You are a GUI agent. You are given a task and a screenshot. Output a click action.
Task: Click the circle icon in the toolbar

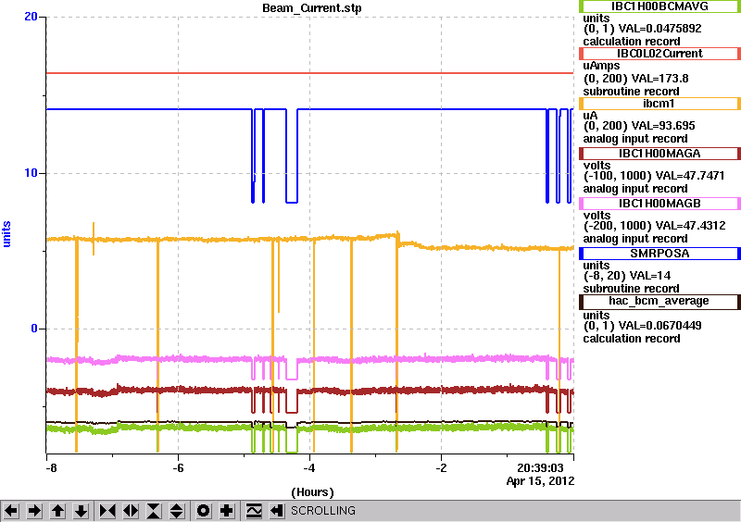[204, 511]
